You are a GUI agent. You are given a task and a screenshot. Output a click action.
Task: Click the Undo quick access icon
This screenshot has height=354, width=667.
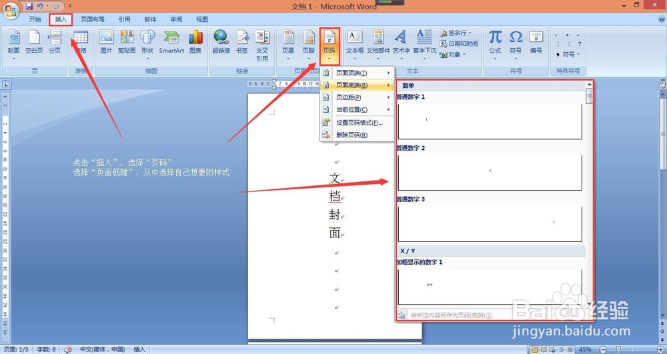click(x=40, y=7)
